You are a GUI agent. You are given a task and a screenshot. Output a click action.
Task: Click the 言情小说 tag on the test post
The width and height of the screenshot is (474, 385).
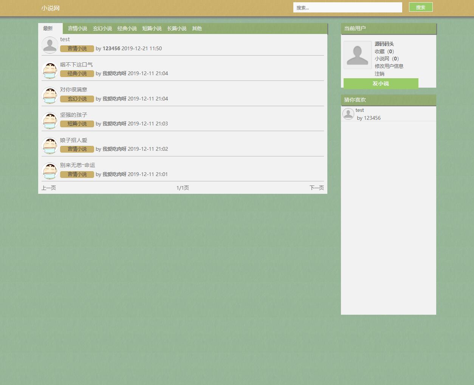coord(77,49)
